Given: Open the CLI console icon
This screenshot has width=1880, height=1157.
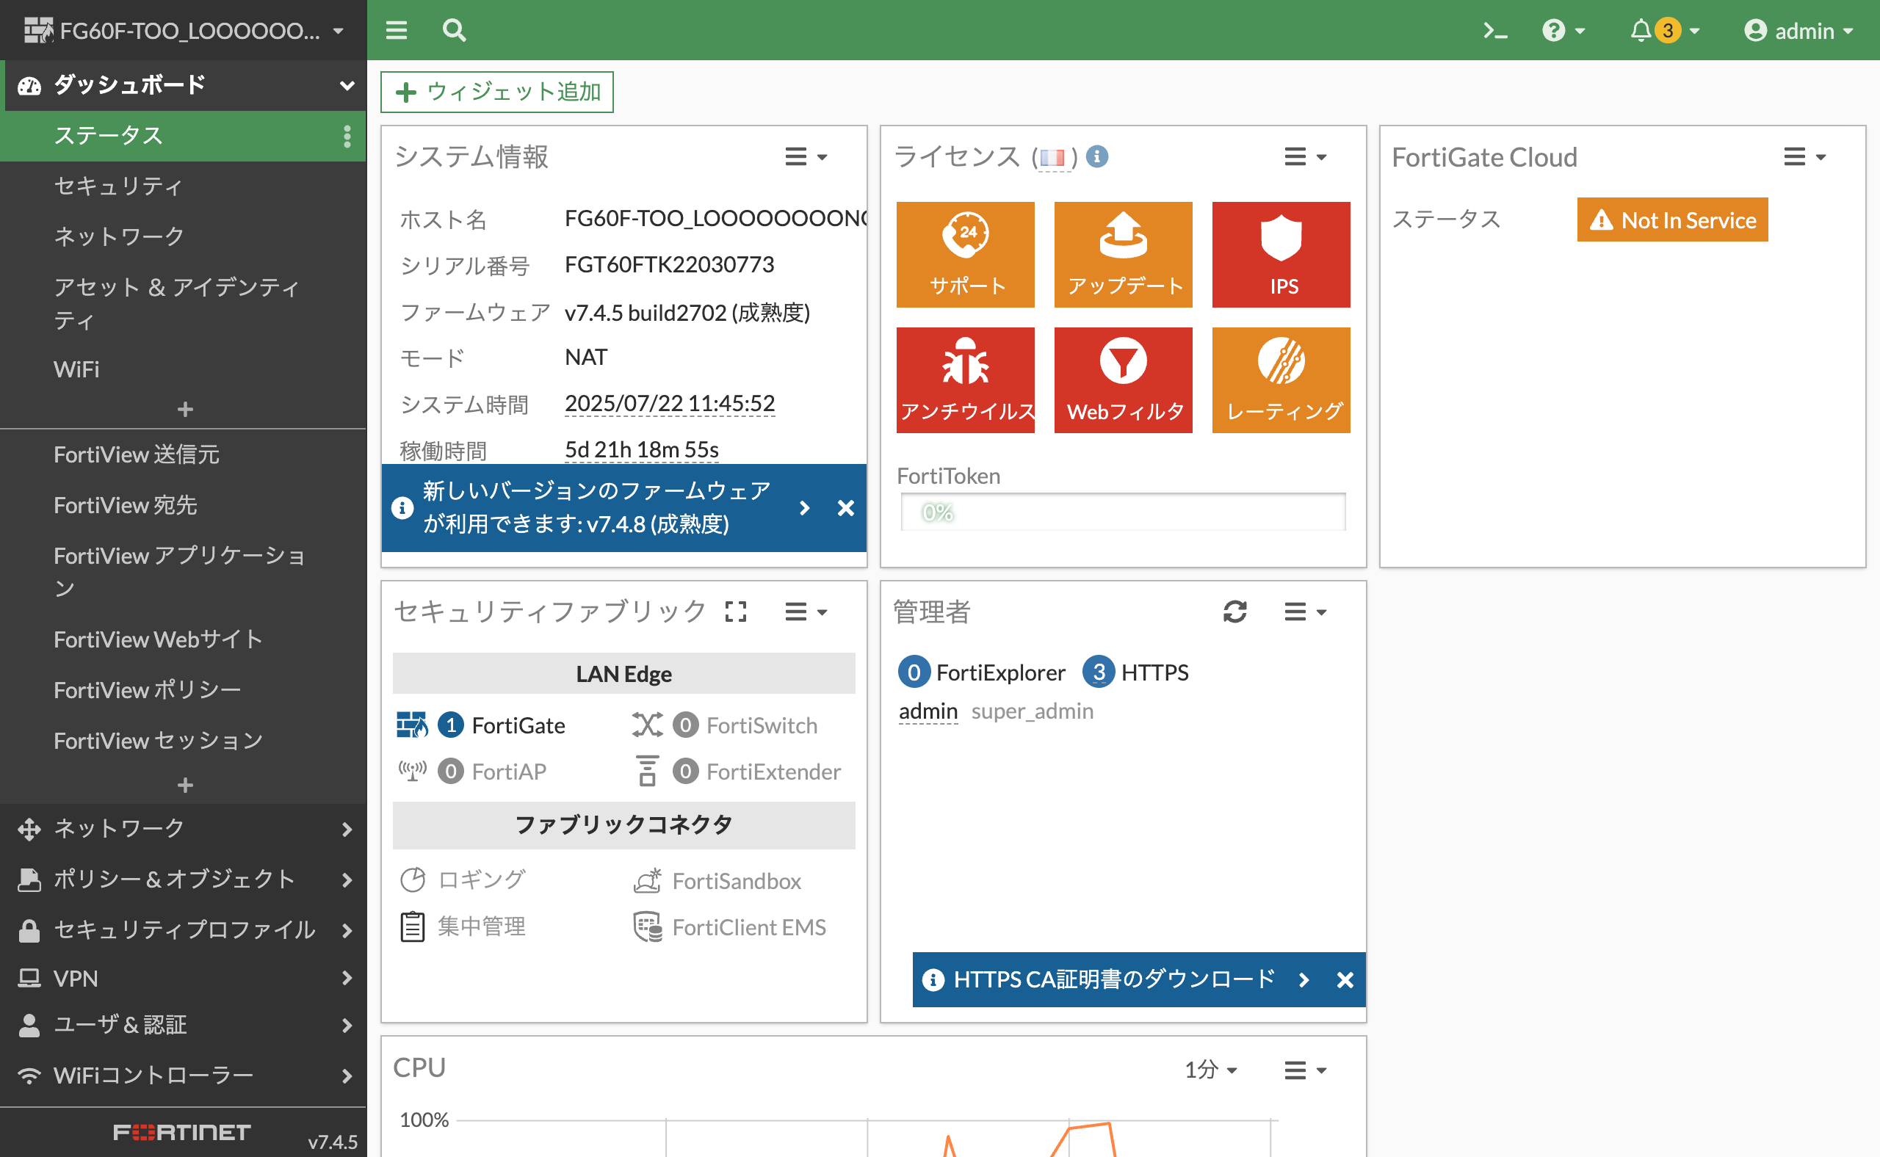Looking at the screenshot, I should click(x=1494, y=31).
